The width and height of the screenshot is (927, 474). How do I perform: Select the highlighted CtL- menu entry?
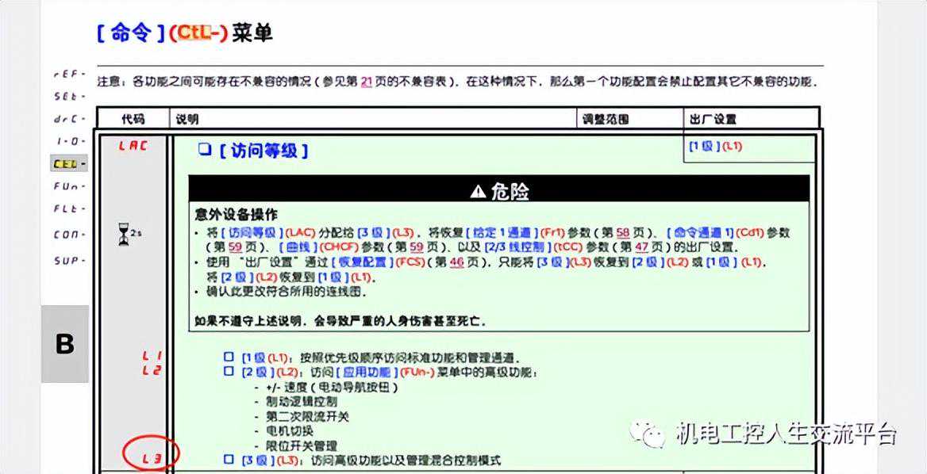[68, 164]
